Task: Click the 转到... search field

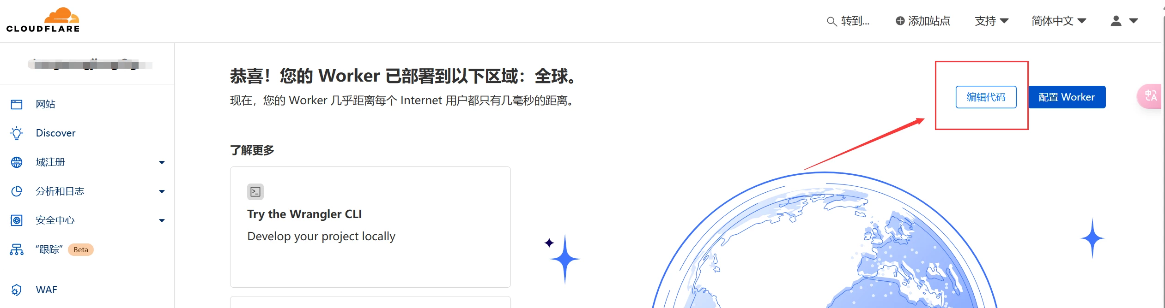Action: tap(849, 21)
